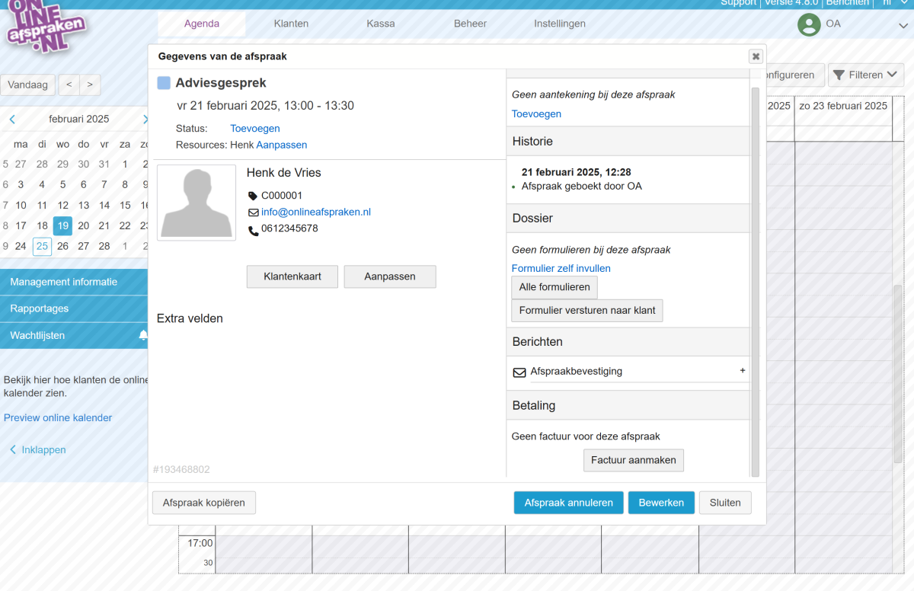Open the Filteren dropdown
914x591 pixels.
pos(865,75)
